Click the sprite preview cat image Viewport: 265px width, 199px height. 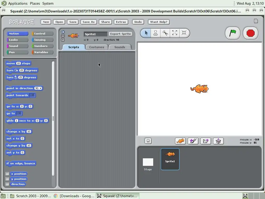click(73, 36)
